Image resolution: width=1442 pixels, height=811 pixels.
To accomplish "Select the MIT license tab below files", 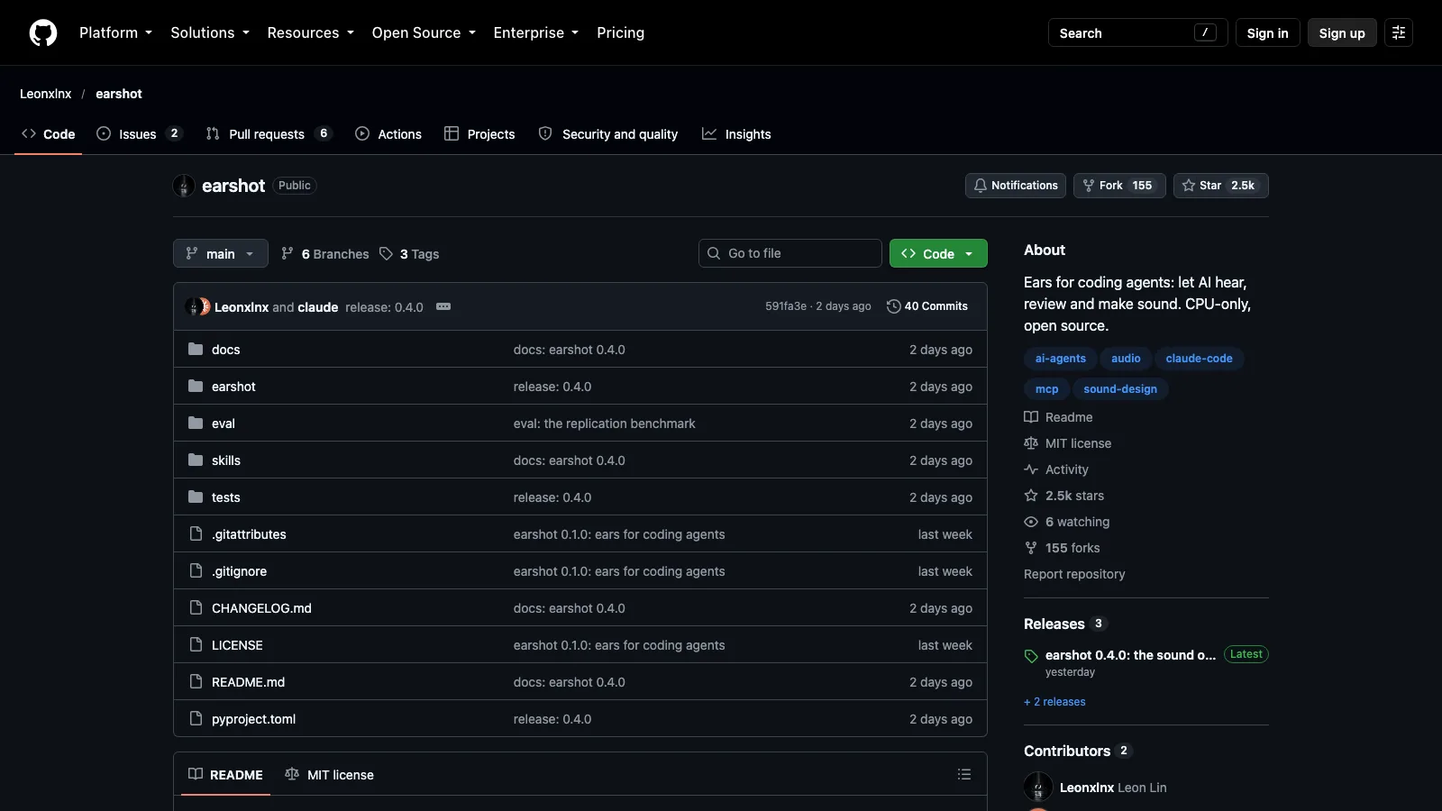I will 329,775.
